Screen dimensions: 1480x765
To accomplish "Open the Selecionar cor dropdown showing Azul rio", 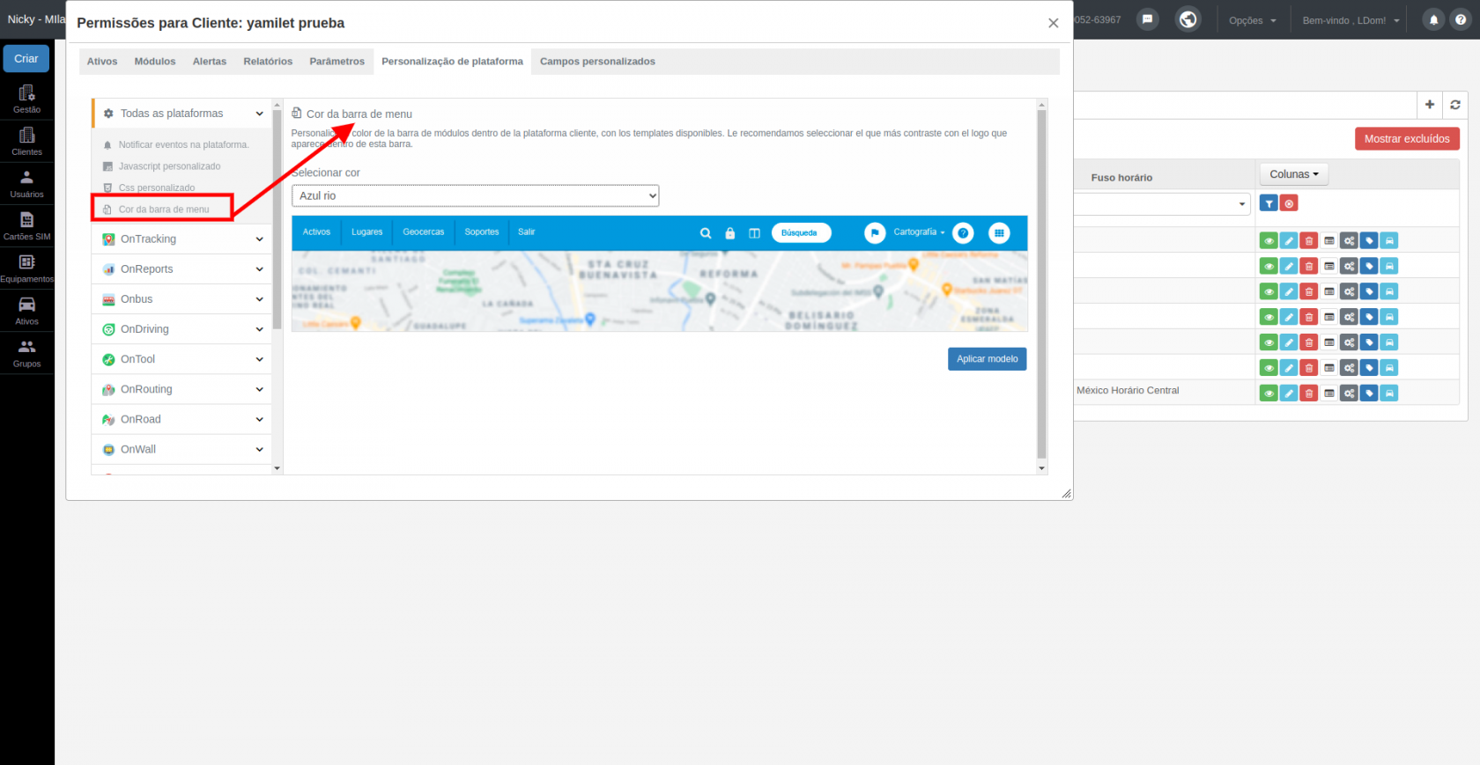I will point(476,195).
